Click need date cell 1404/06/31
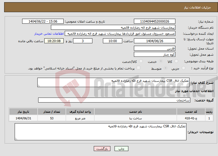The height and width of the screenshot is (156, 218). [x=23, y=118]
